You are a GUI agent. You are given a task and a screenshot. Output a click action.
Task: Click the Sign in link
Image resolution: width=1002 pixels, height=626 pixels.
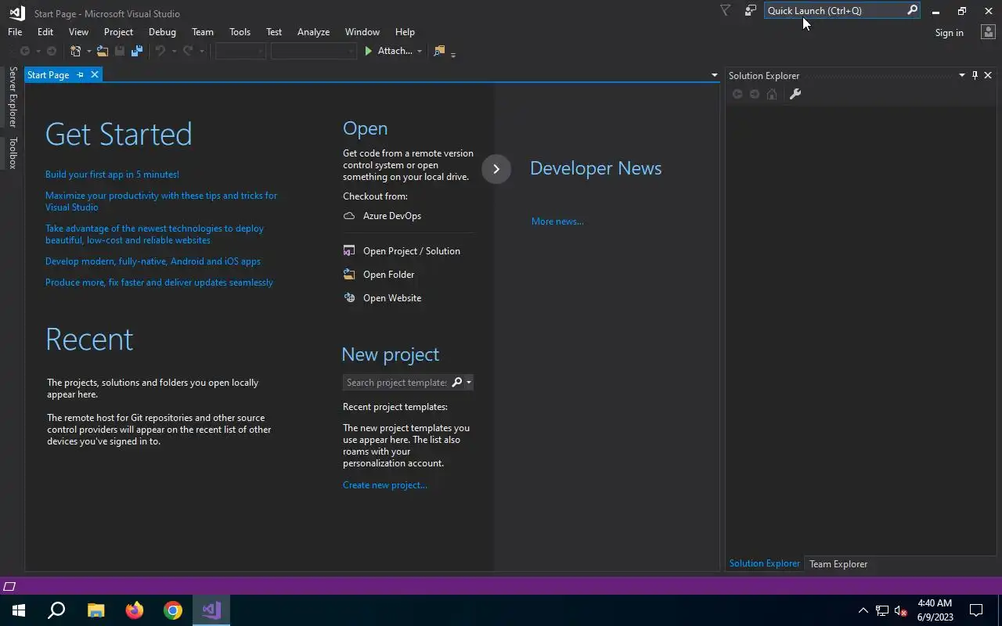[949, 32]
